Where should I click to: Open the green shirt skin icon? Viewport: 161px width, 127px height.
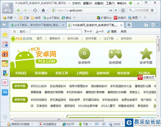pyautogui.click(x=131, y=3)
